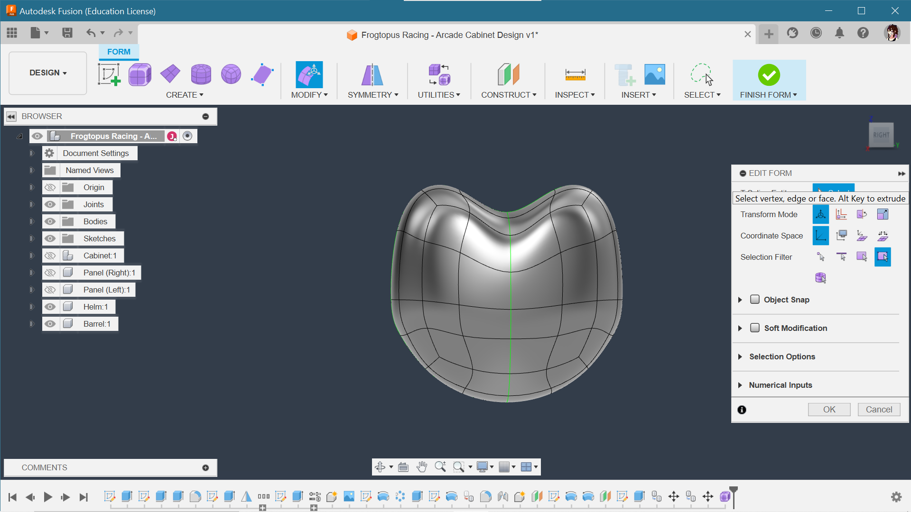Choose Face selection filter icon
This screenshot has height=512, width=911.
pyautogui.click(x=862, y=257)
